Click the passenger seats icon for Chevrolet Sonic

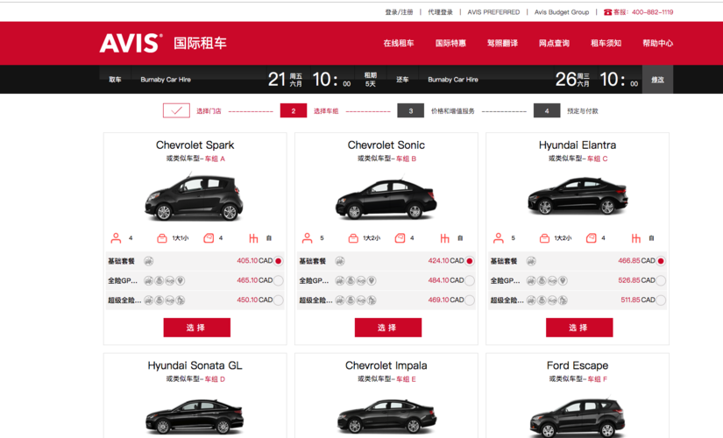(307, 238)
